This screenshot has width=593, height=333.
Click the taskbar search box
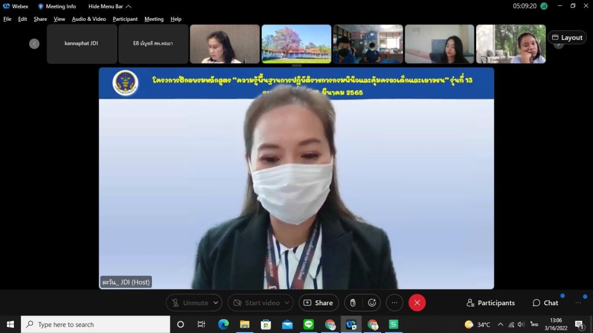(96, 325)
